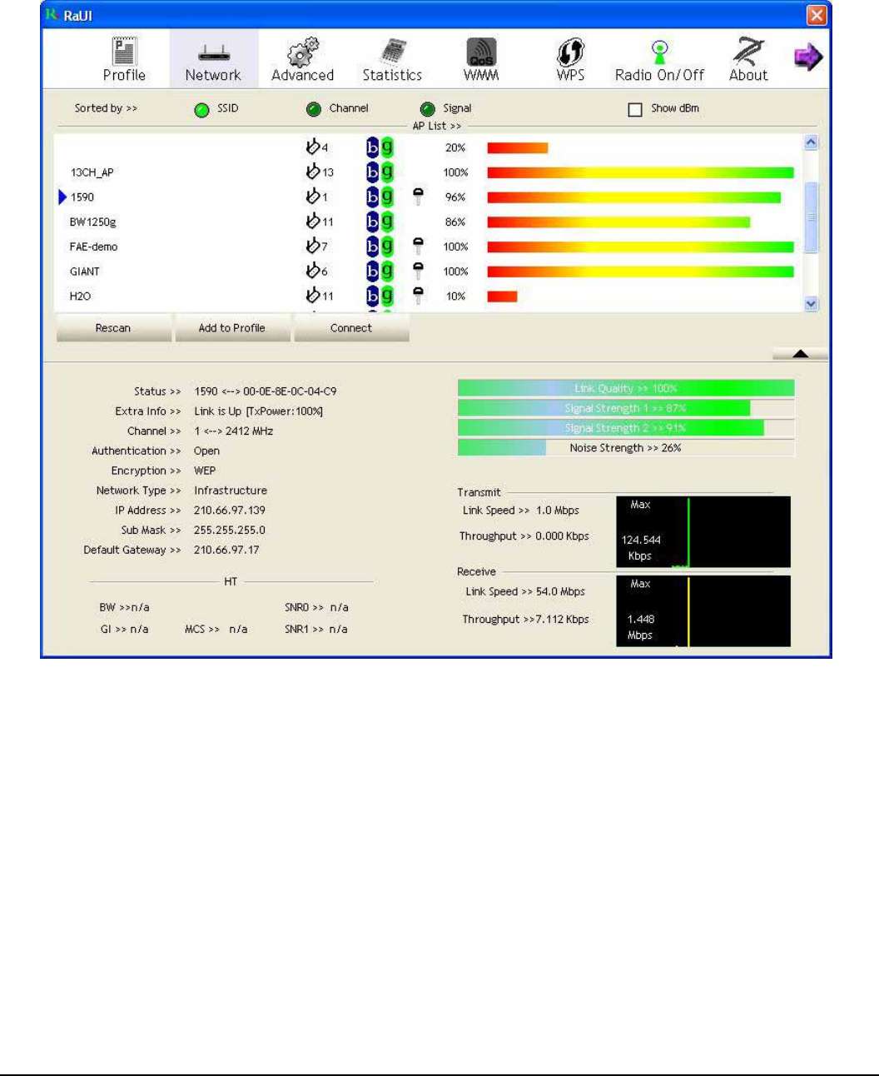Click the 'AP List >>' label

[437, 126]
